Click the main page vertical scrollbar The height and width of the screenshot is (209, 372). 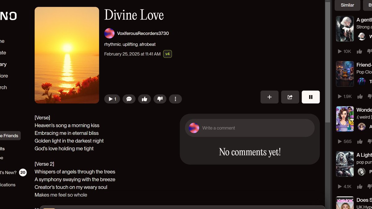click(328, 62)
